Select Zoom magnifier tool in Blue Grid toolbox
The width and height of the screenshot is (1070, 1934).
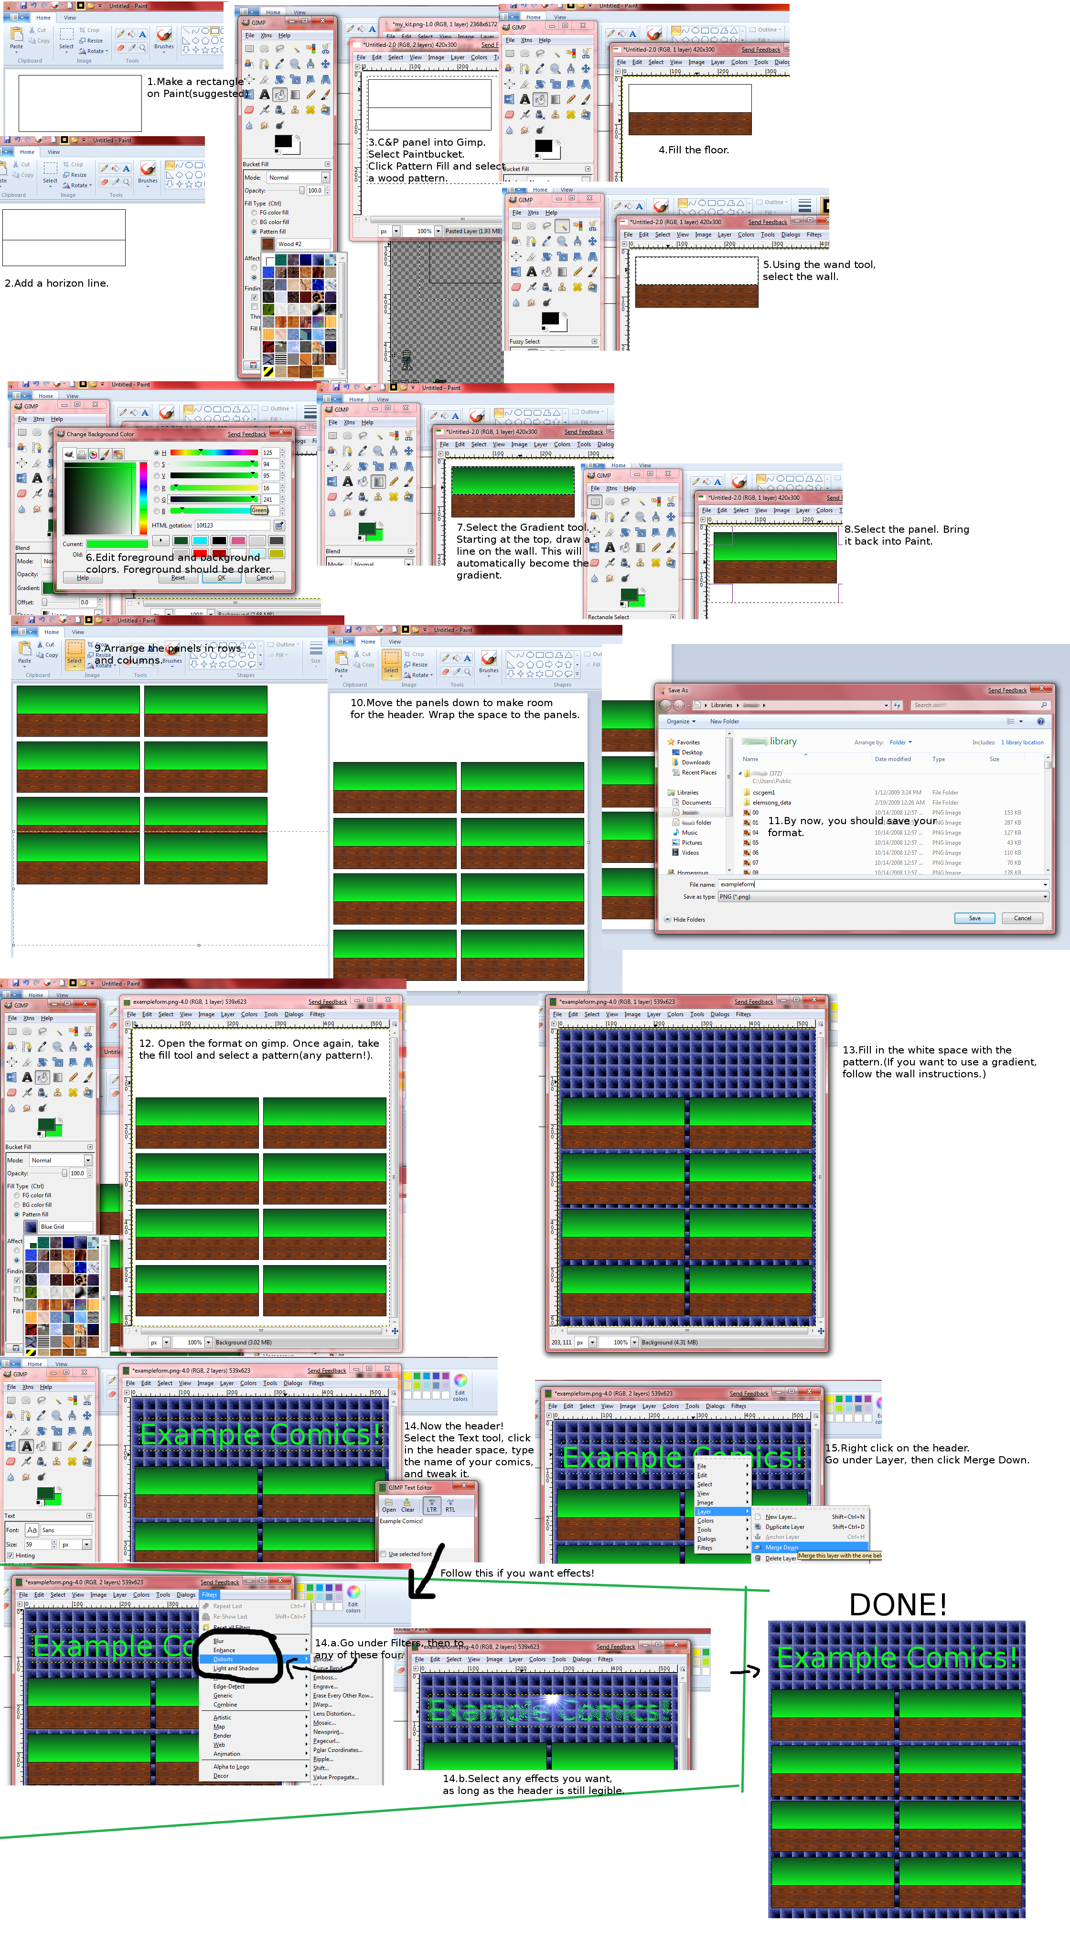(57, 1047)
